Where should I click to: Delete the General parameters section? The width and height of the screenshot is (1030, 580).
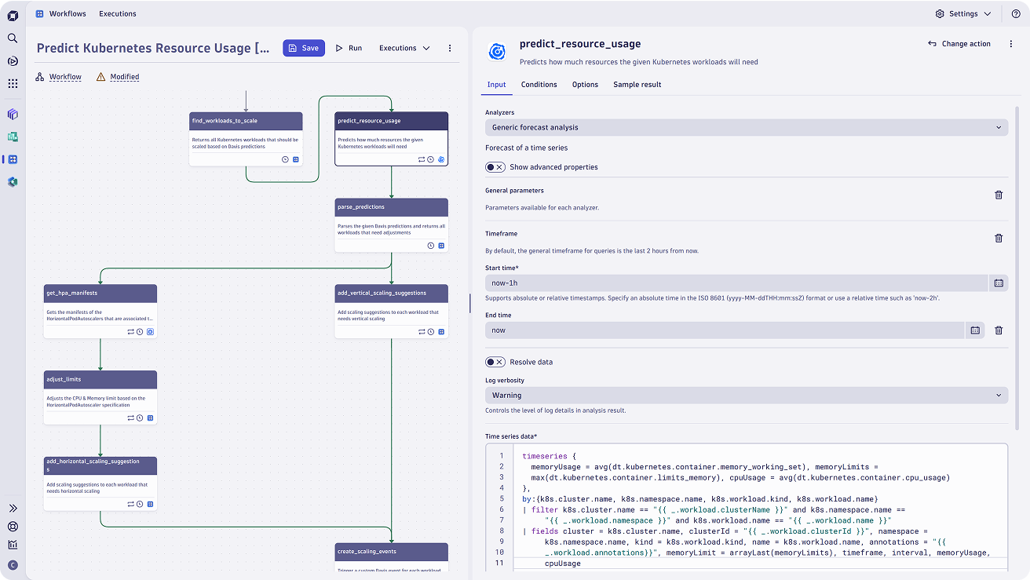coord(999,195)
